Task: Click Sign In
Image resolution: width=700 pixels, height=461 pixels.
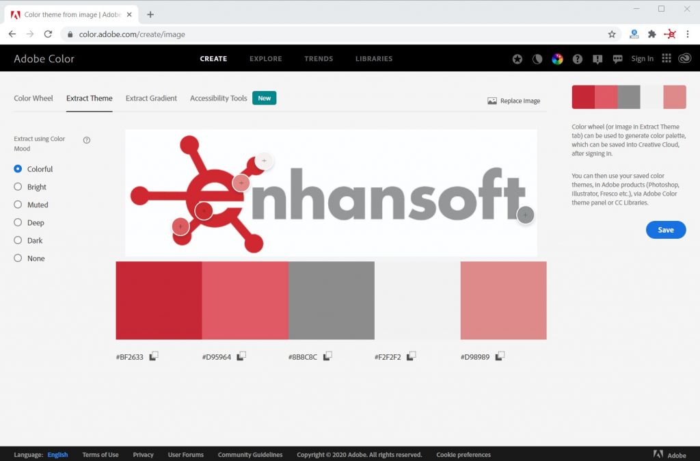Action: coord(642,59)
